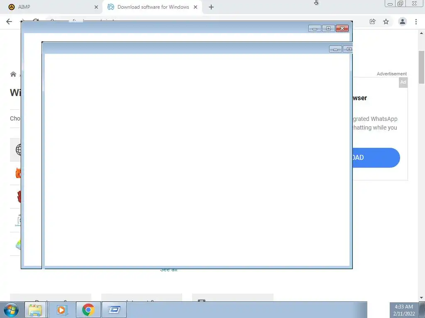The image size is (425, 318).
Task: Select the Download software for Windows tab
Action: click(x=152, y=7)
